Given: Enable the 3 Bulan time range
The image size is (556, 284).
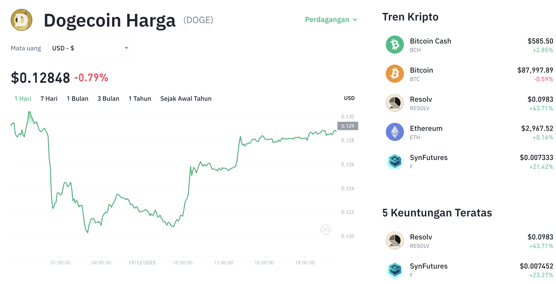Looking at the screenshot, I should [x=108, y=98].
